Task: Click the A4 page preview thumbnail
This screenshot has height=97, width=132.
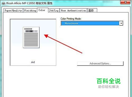Action: [x=31, y=38]
